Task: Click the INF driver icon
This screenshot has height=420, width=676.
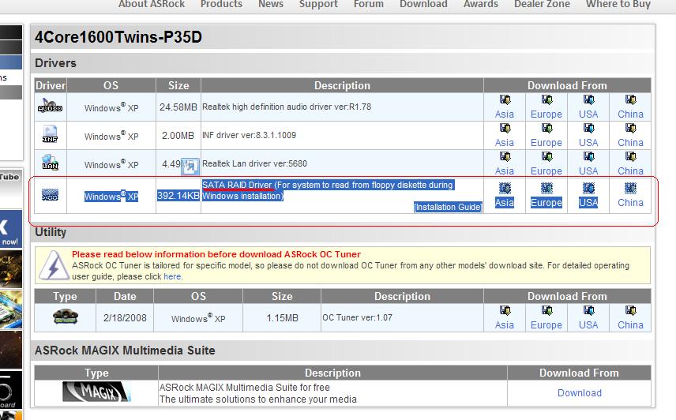Action: click(x=50, y=136)
